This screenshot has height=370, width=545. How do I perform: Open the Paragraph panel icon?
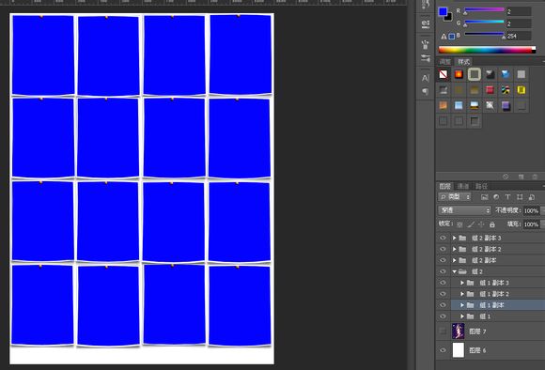point(425,91)
